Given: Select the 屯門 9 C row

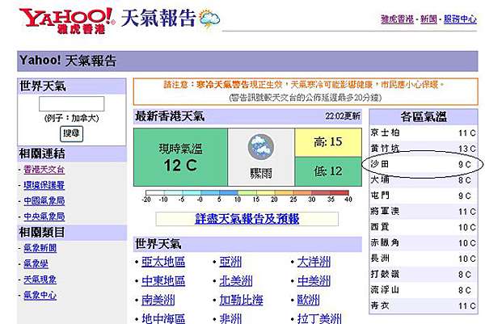Looking at the screenshot, I should [x=423, y=196].
